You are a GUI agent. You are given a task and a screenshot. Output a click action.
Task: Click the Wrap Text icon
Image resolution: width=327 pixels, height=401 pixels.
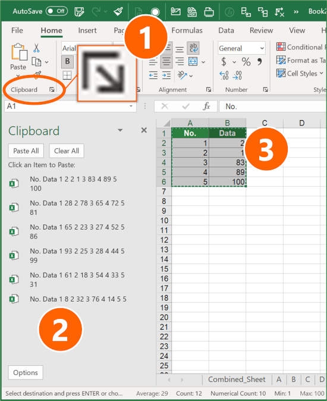(x=193, y=48)
